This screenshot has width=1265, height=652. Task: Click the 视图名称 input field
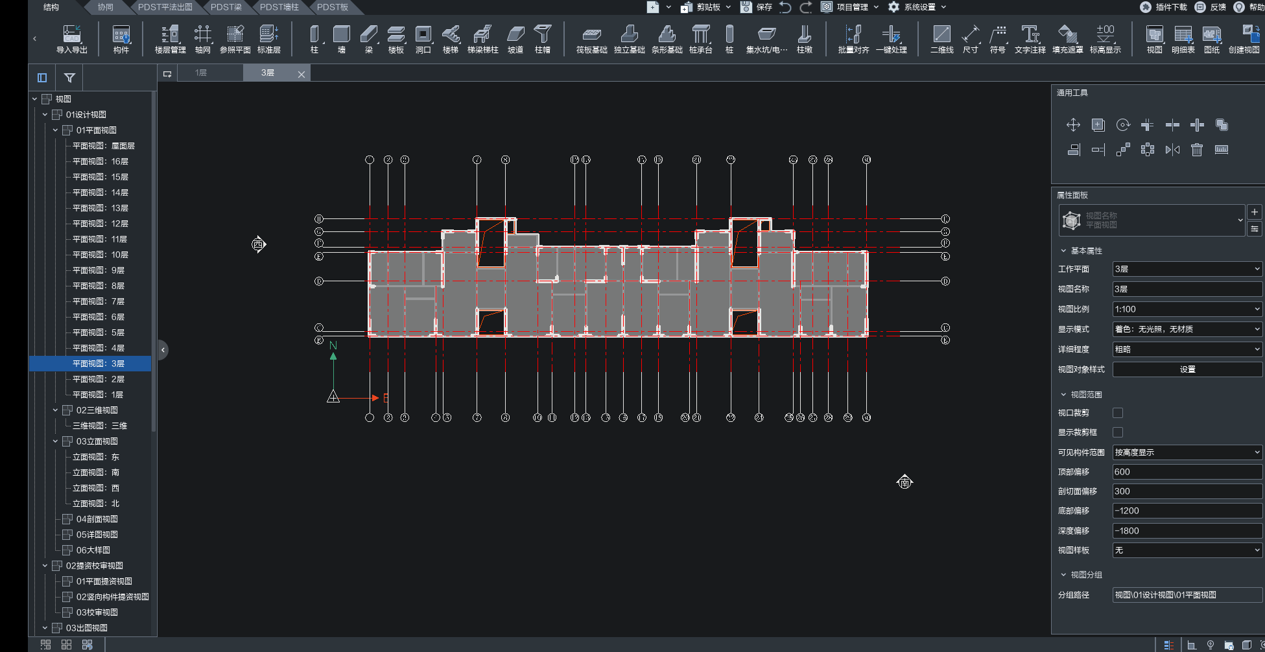(1187, 289)
